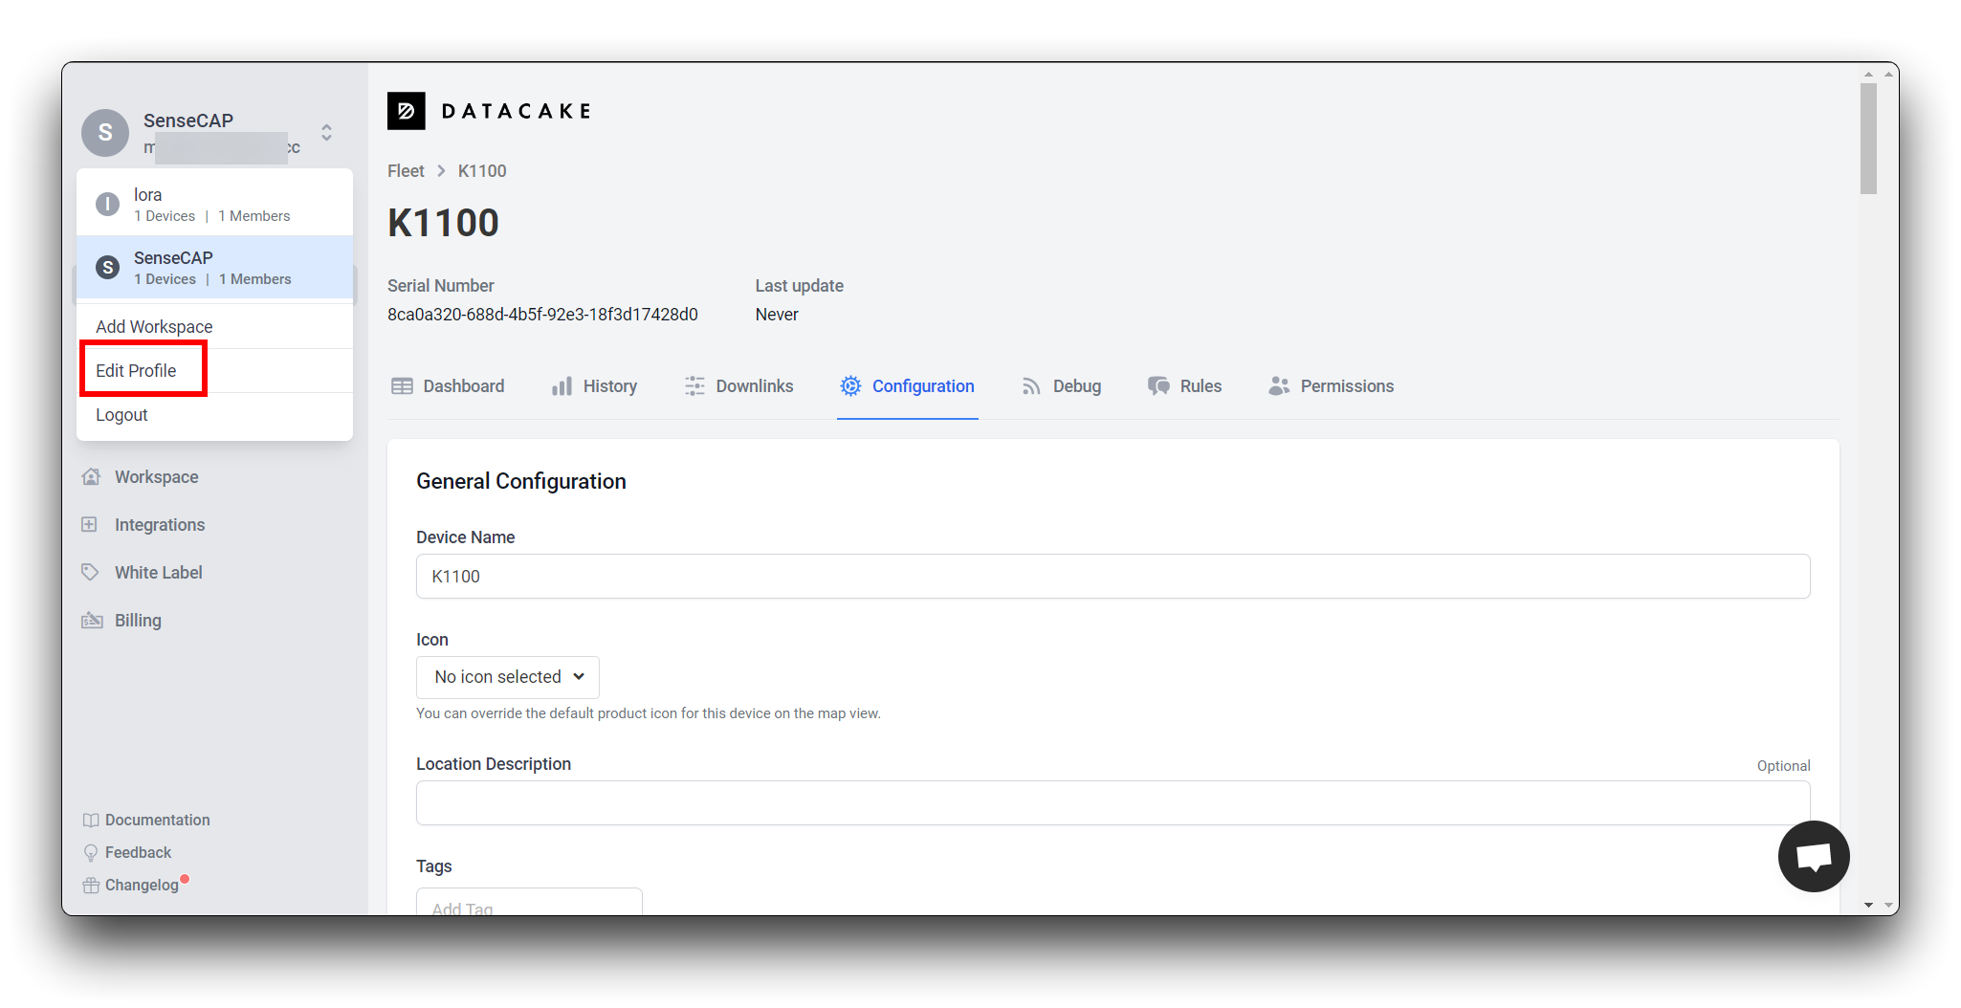Click the Workspace home icon in sidebar

click(x=92, y=476)
